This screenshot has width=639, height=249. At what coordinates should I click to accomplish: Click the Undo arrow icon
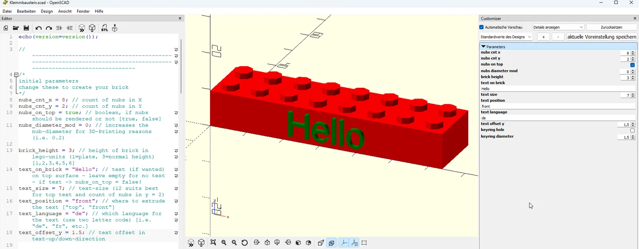pos(38,28)
